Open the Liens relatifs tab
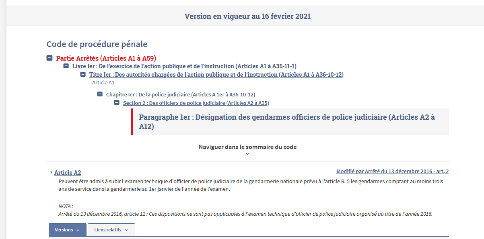Viewport: 484px width, 239px height. click(111, 230)
